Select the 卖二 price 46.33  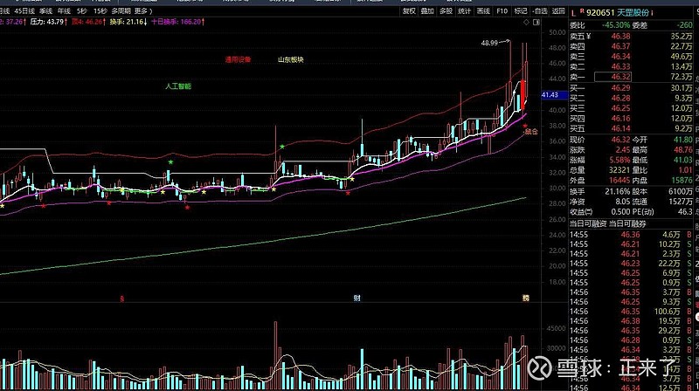click(x=620, y=66)
